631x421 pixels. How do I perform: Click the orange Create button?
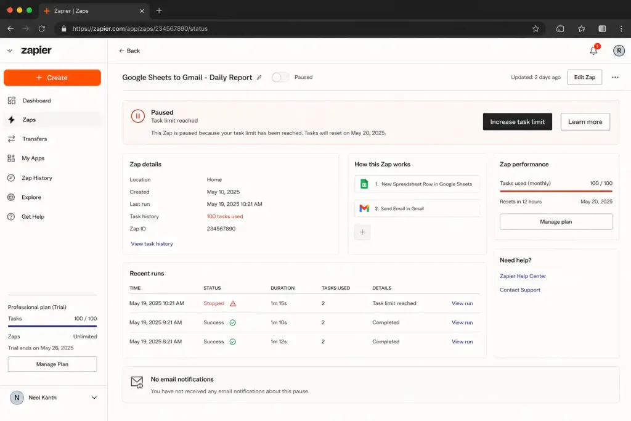(52, 78)
